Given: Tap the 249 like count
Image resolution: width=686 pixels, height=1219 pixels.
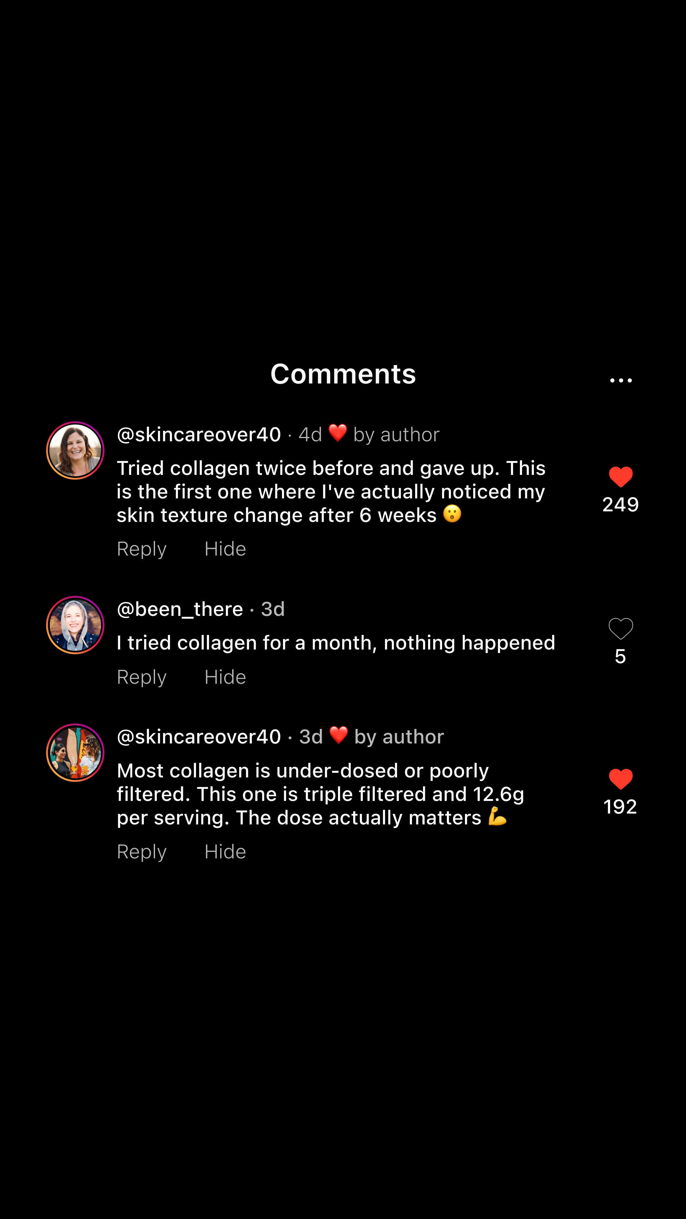Looking at the screenshot, I should click(x=621, y=504).
